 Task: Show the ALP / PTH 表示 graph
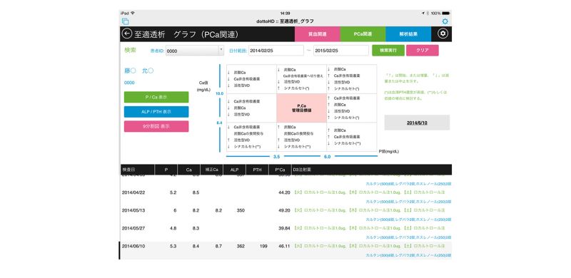pyautogui.click(x=156, y=112)
